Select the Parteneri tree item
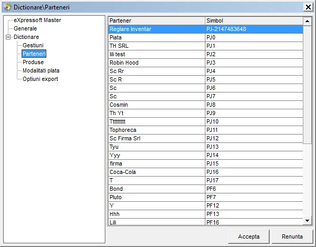This screenshot has width=316, height=247. click(34, 54)
